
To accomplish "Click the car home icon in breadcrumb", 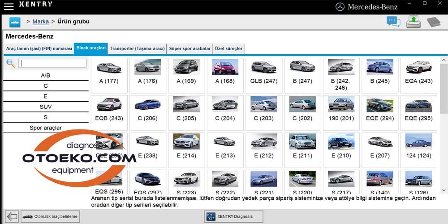I will (15, 22).
